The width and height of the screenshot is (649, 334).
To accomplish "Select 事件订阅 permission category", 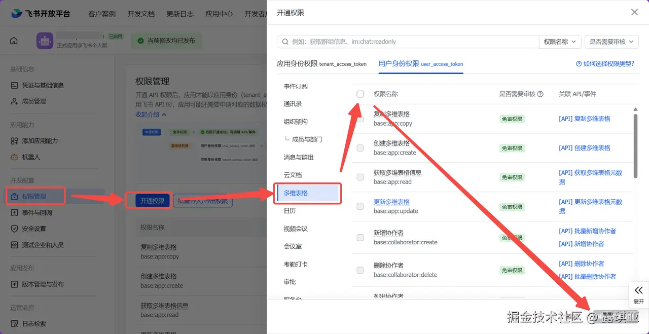I will click(x=296, y=86).
